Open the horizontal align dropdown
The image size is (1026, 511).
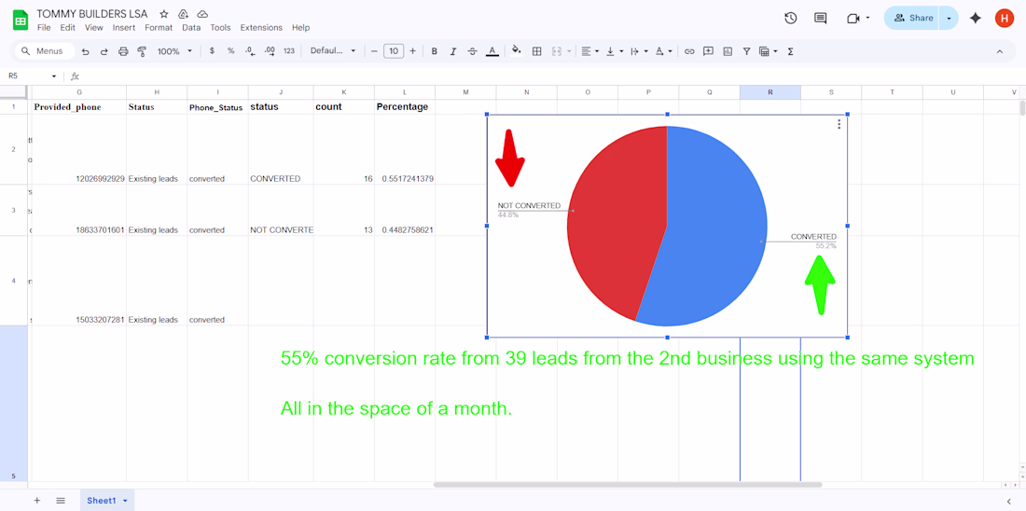(x=589, y=51)
